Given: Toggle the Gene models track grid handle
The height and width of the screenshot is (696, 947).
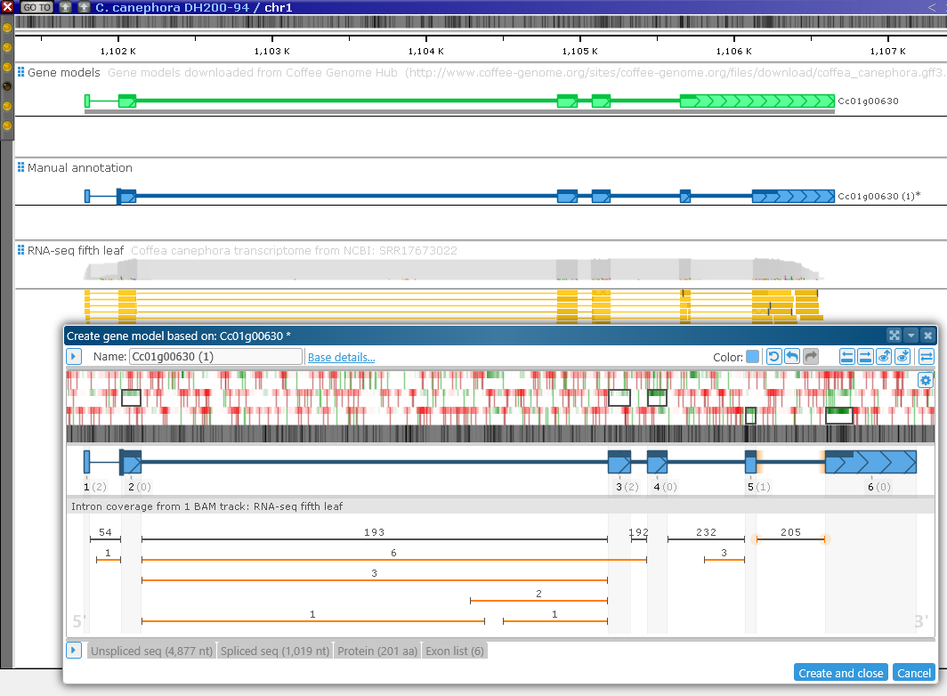Looking at the screenshot, I should (20, 72).
